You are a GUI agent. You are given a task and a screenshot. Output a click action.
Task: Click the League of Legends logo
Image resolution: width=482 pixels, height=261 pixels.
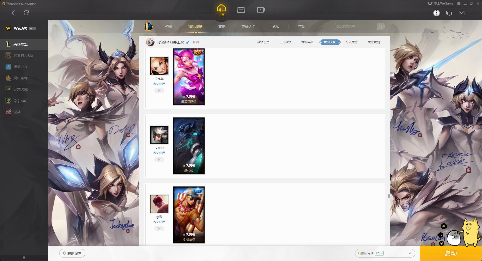(x=148, y=26)
